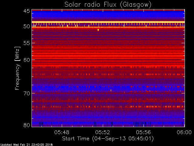This screenshot has height=146, width=194.
Task: Click the bright yellow spot below 50 MHz
Action: pyautogui.click(x=98, y=30)
